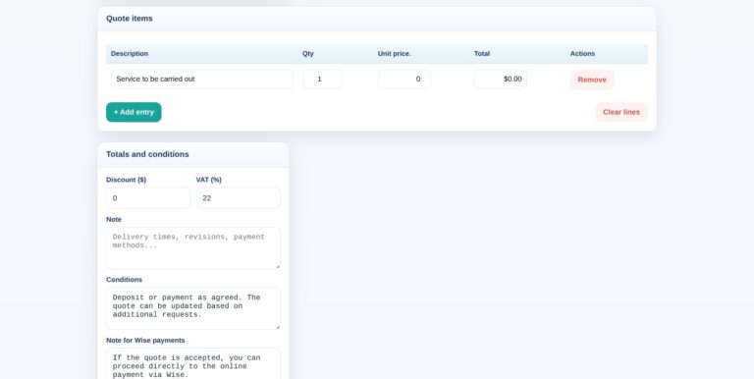Click the Description column header
This screenshot has width=754, height=379.
click(130, 53)
